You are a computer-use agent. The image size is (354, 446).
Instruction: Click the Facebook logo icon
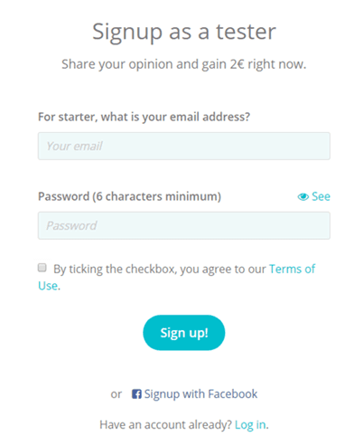tap(136, 394)
